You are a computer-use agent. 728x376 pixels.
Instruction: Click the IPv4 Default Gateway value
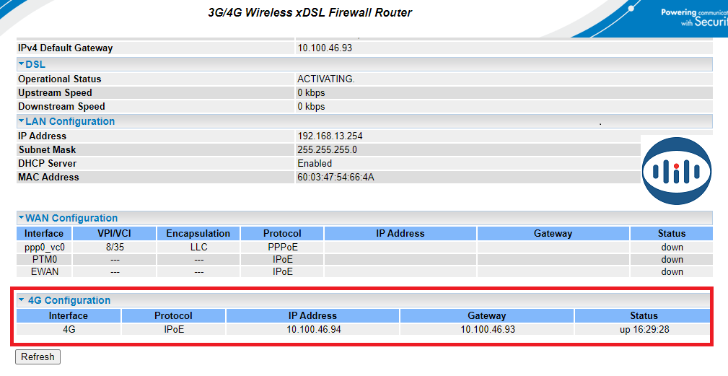[x=325, y=48]
